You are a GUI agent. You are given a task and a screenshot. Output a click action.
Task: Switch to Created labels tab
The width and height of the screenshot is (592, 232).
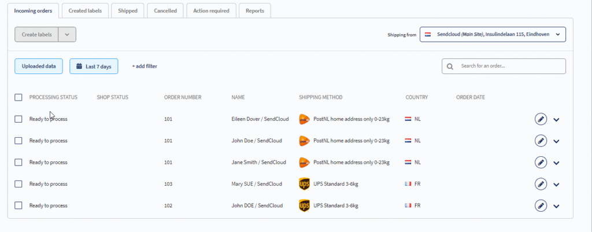click(x=85, y=10)
